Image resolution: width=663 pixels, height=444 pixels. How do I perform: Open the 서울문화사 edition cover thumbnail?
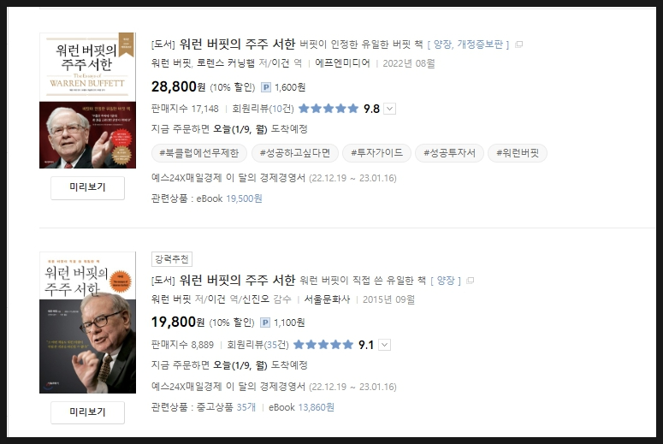tap(87, 323)
